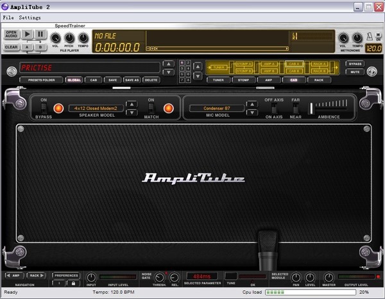Flip the cabinet BYPASS/ON switch
This screenshot has height=299, width=385.
pos(44,108)
